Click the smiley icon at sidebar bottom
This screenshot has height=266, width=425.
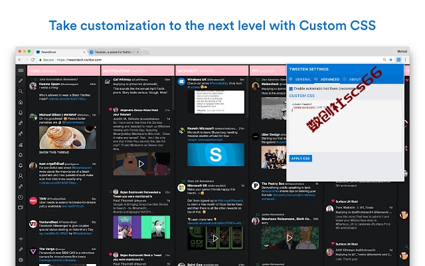21,260
